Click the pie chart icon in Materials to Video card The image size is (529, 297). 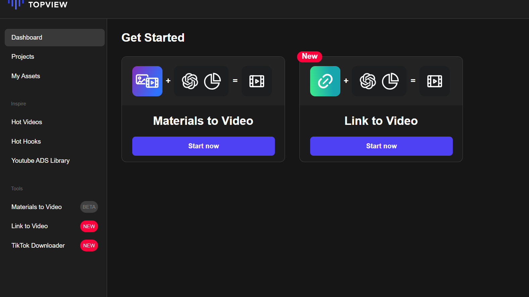point(212,81)
